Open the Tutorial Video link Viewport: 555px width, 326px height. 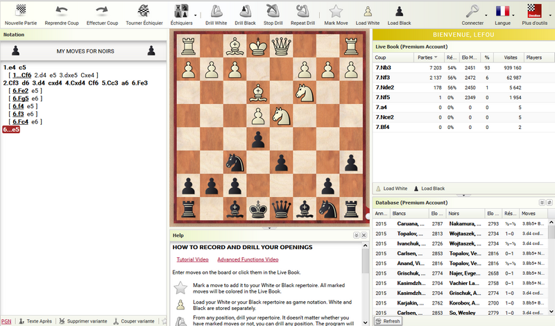[192, 259]
